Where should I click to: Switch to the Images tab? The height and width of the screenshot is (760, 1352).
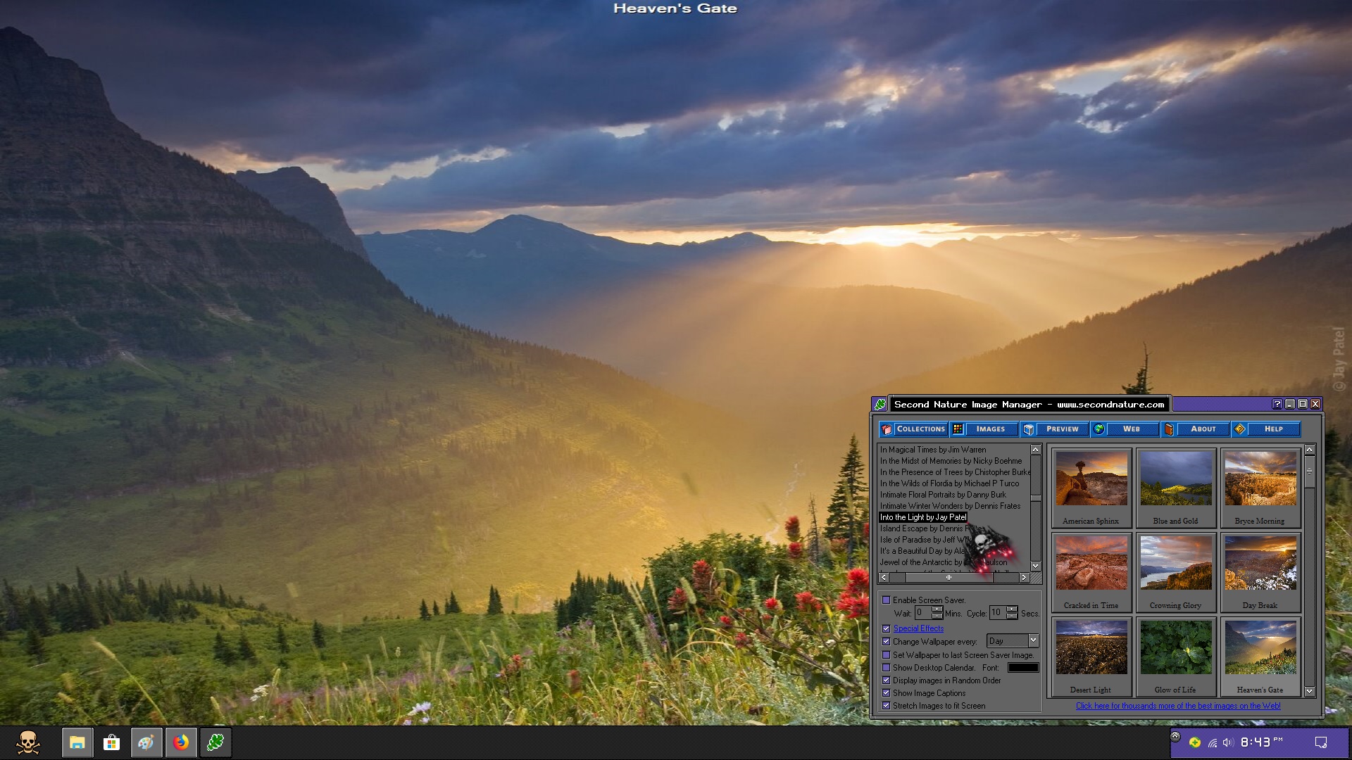(x=984, y=429)
